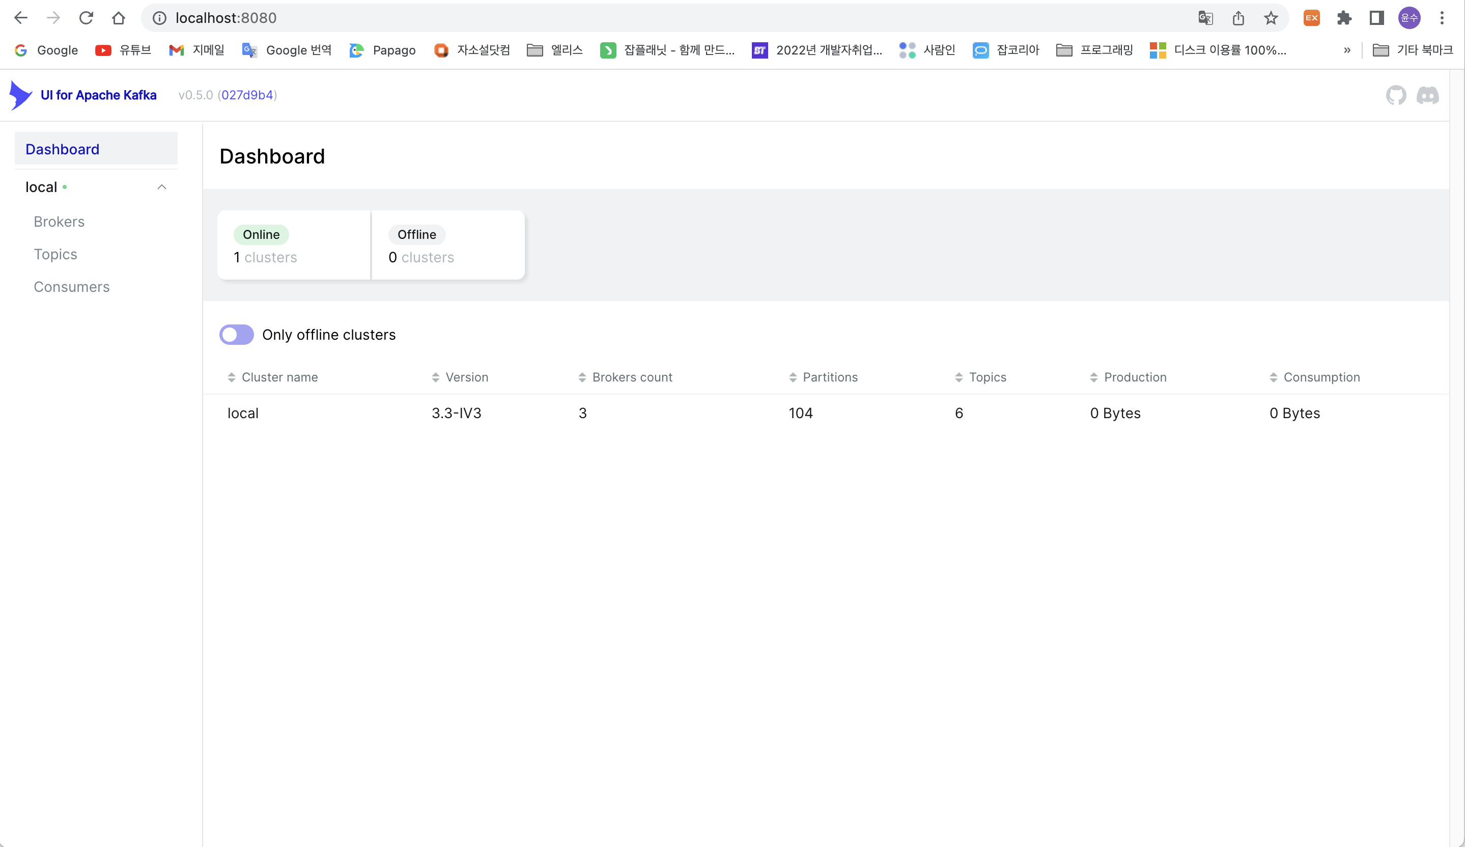The width and height of the screenshot is (1465, 847).
Task: Open Topics in the sidebar
Action: click(x=55, y=254)
